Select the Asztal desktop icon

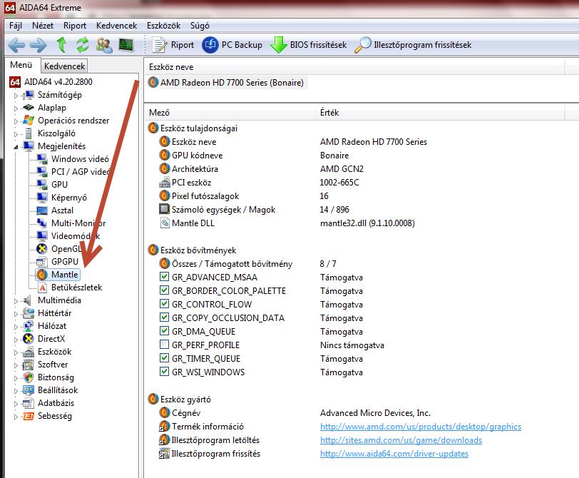point(42,210)
